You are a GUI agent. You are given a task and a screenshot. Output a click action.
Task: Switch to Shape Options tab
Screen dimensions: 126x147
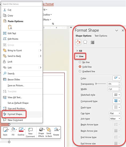tap(83, 36)
